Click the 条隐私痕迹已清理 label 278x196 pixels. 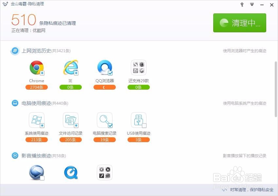point(58,23)
